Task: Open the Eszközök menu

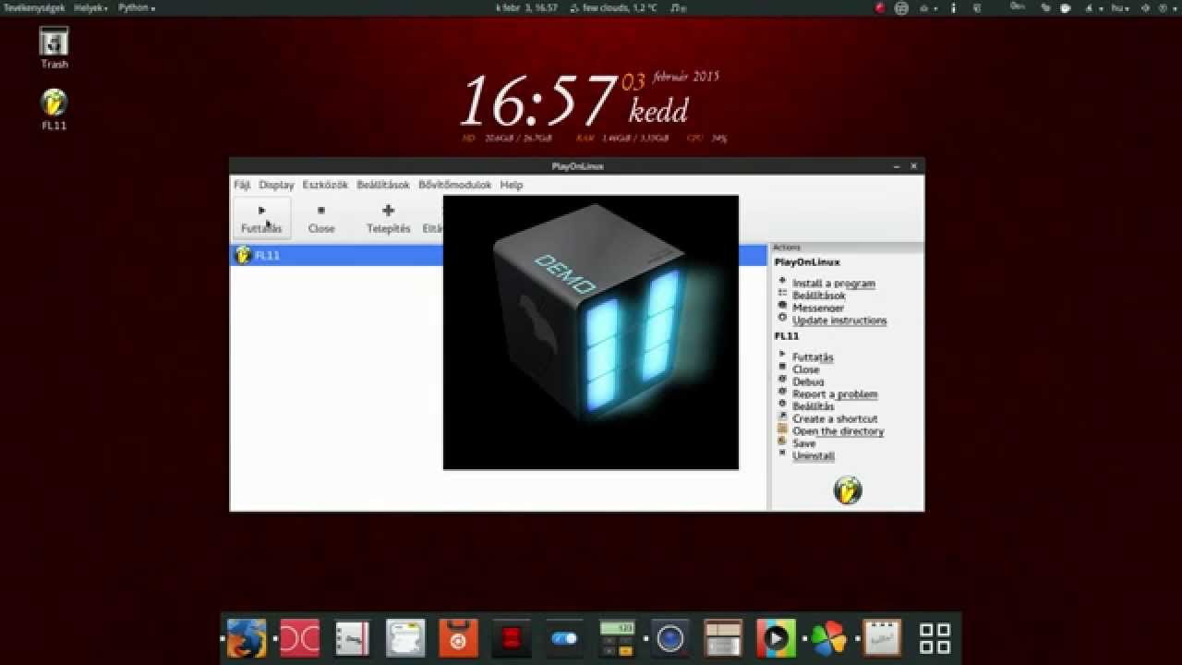Action: (325, 185)
